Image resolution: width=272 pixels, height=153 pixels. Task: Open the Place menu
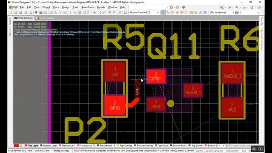(x=56, y=7)
